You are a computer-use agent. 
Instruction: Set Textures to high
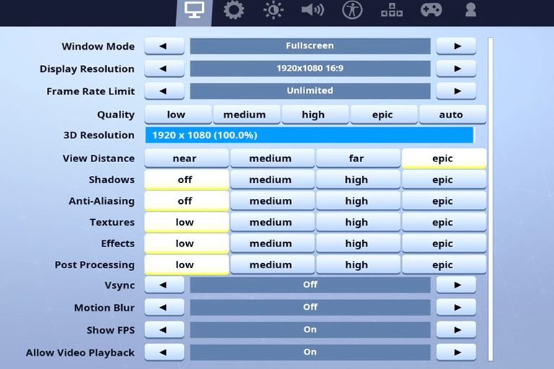tap(359, 222)
